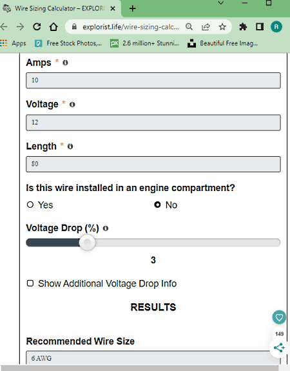Click into the Length input field

coord(153,164)
